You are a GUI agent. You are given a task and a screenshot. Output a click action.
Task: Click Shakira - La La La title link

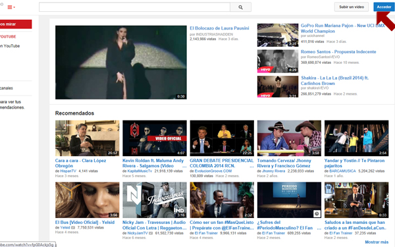(334, 80)
